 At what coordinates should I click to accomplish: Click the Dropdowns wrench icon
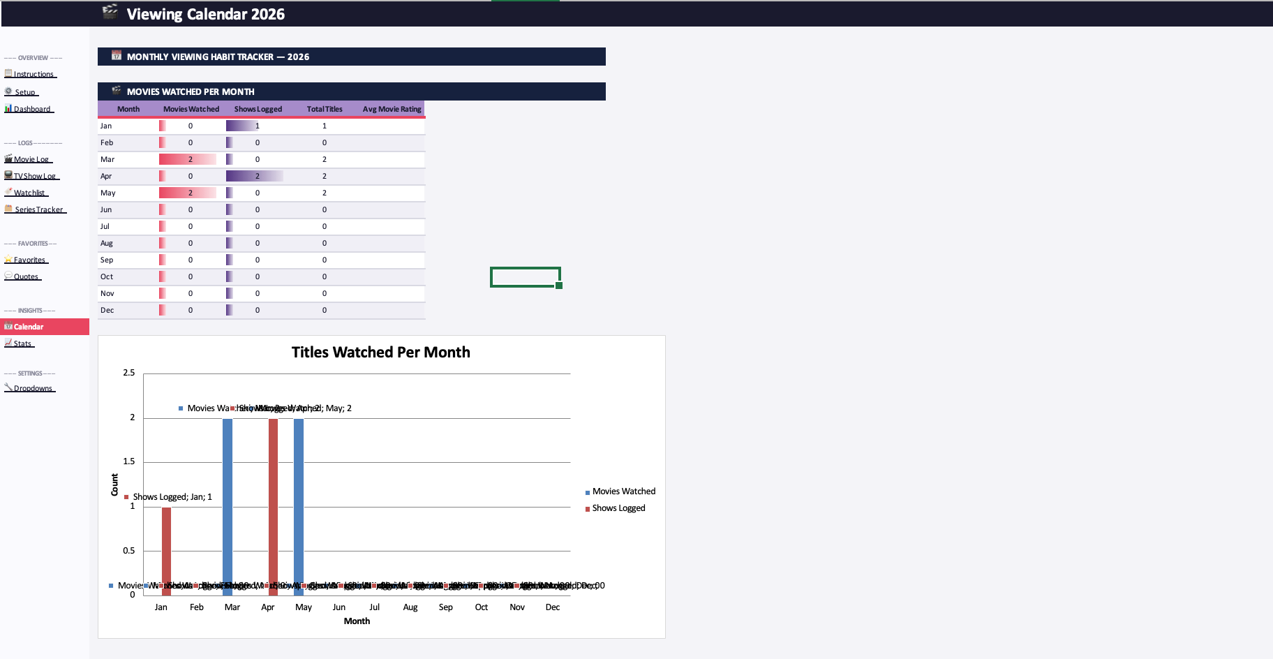[x=8, y=387]
